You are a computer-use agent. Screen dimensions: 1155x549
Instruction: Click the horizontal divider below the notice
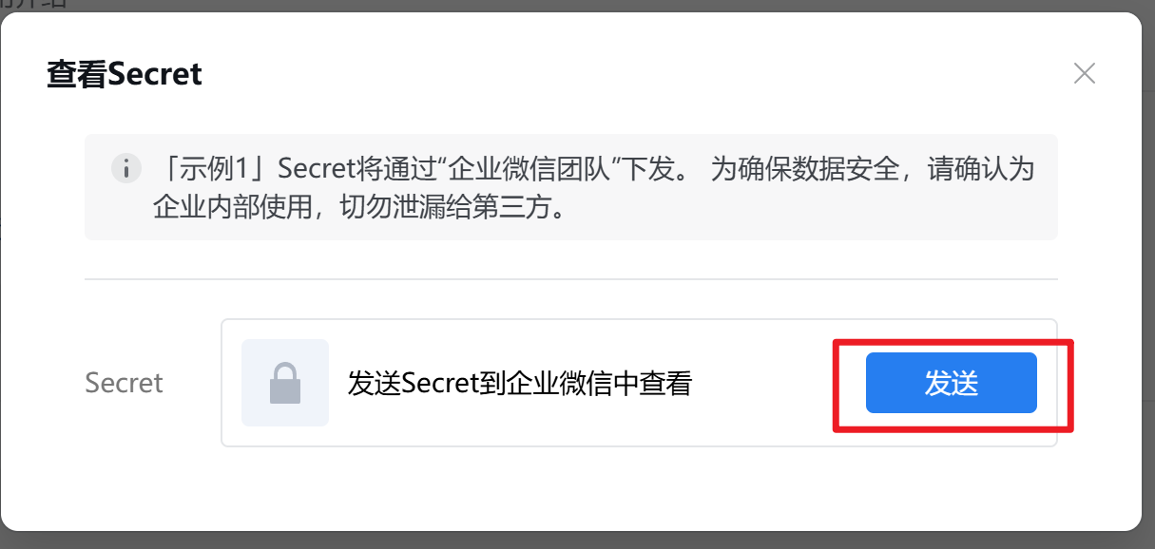click(571, 279)
